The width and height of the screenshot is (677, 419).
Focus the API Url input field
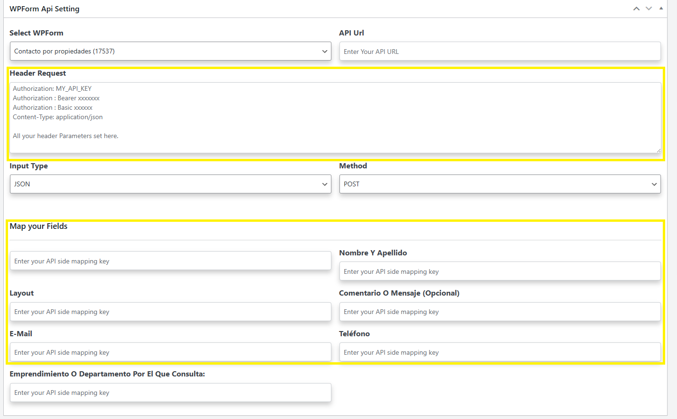(499, 52)
